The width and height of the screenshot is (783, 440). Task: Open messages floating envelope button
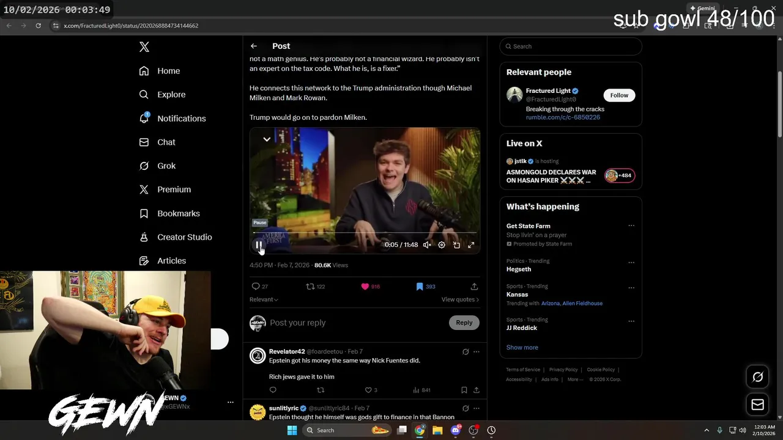(757, 405)
